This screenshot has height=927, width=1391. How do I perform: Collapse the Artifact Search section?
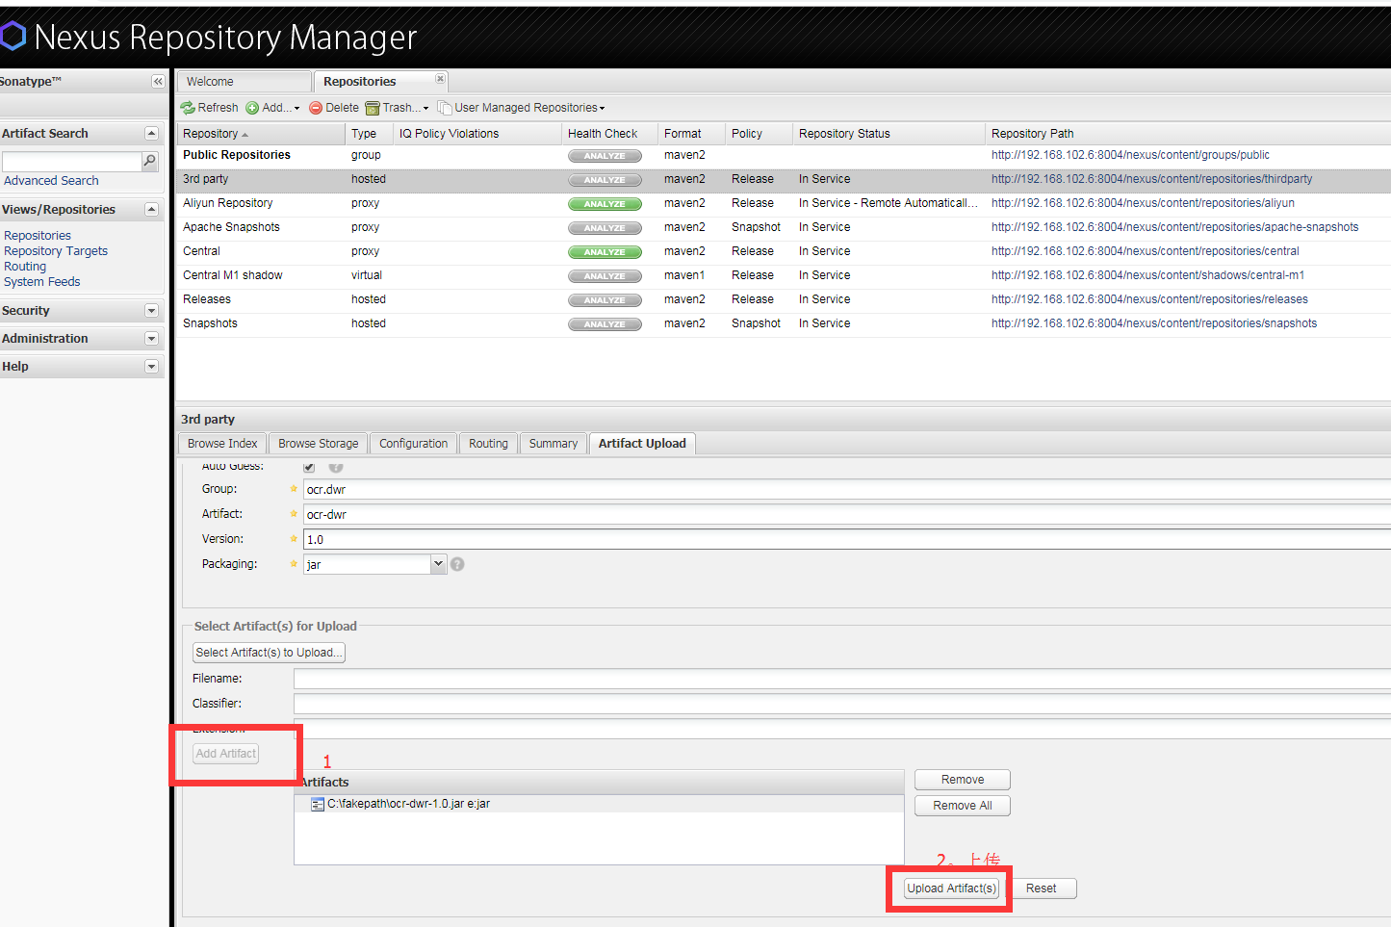[151, 133]
